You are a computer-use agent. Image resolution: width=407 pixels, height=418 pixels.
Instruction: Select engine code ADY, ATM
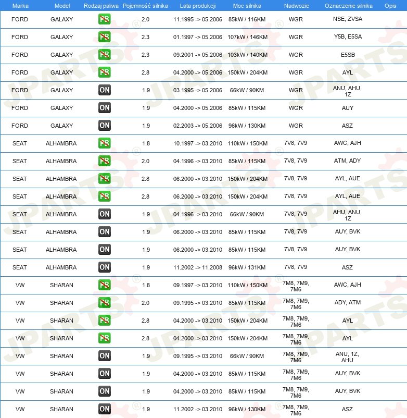click(x=347, y=302)
